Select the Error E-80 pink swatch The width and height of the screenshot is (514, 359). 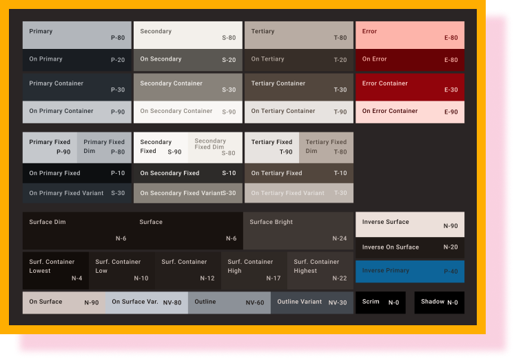pyautogui.click(x=409, y=34)
